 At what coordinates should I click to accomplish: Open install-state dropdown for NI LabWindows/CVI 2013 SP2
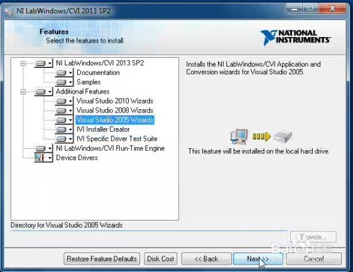(44, 63)
